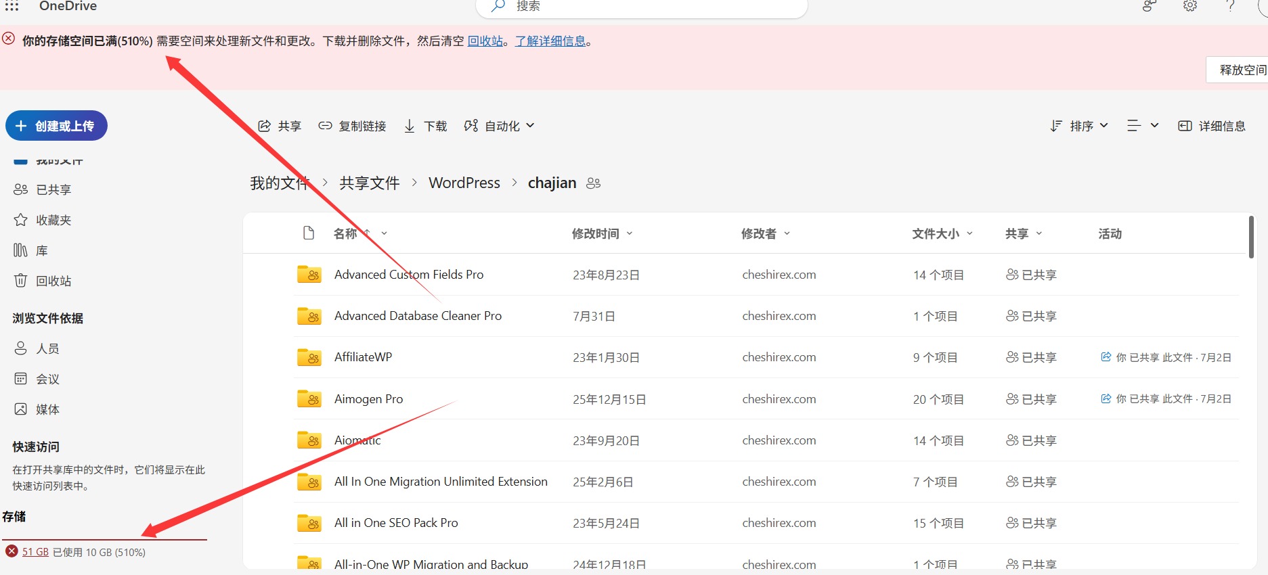1268x575 pixels.
Task: Open the All in One SEO Pack Pro folder icon
Action: click(309, 523)
